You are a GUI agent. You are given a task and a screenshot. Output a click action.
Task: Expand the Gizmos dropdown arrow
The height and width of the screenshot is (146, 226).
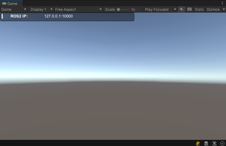(224, 10)
